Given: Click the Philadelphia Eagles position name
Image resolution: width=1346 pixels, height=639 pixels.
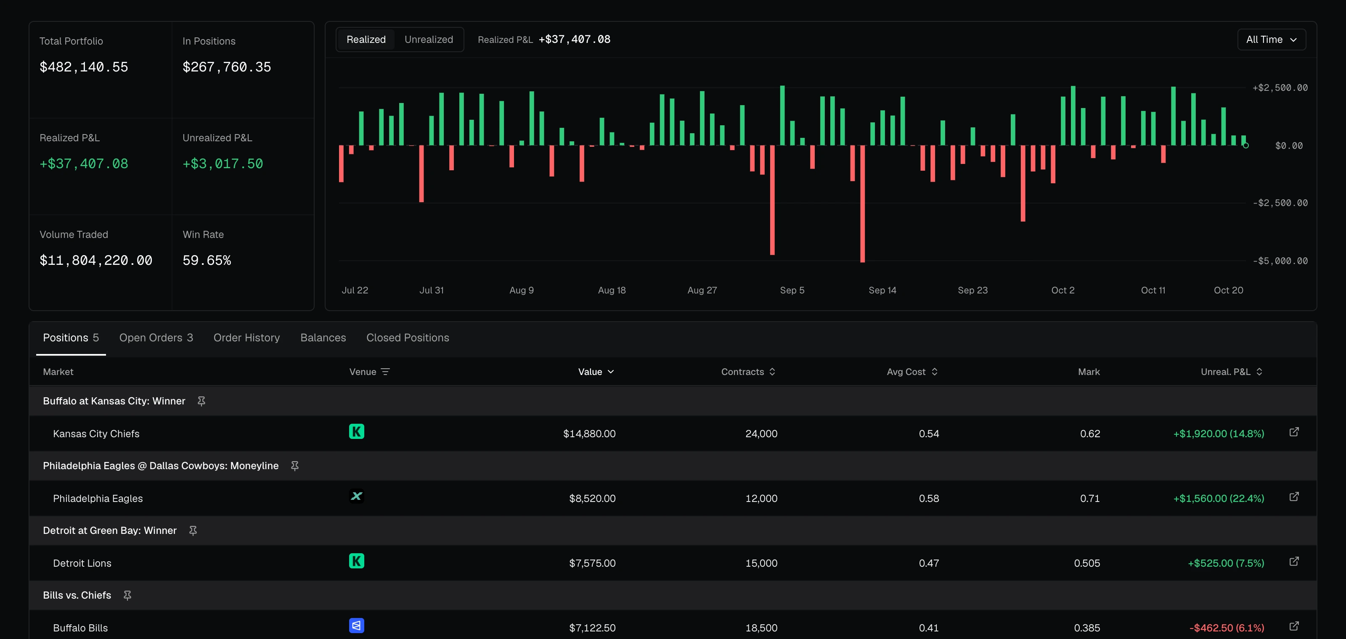Looking at the screenshot, I should pyautogui.click(x=98, y=499).
